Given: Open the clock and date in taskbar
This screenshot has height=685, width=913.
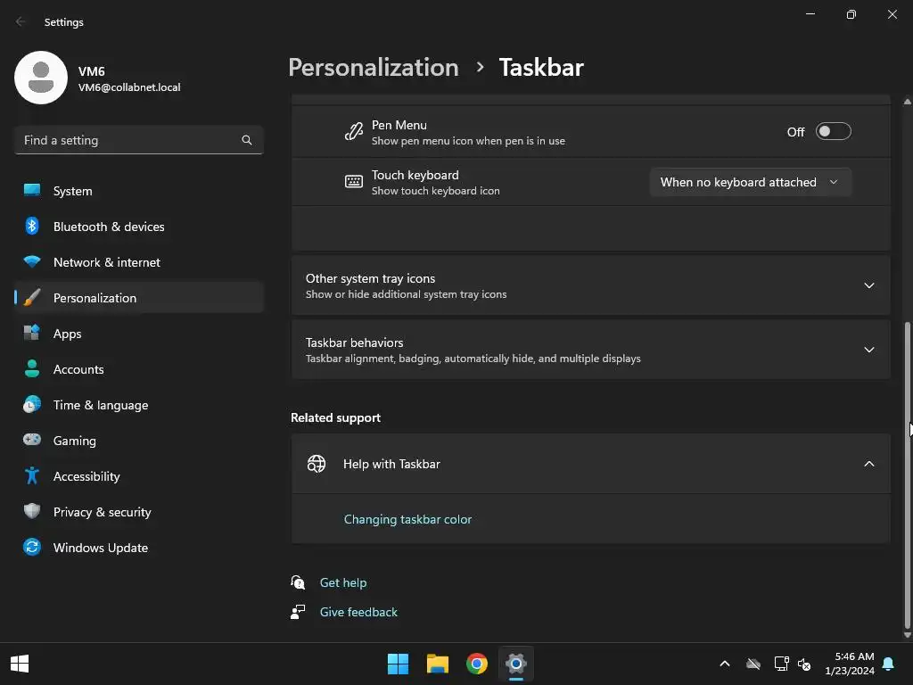Looking at the screenshot, I should pyautogui.click(x=850, y=664).
